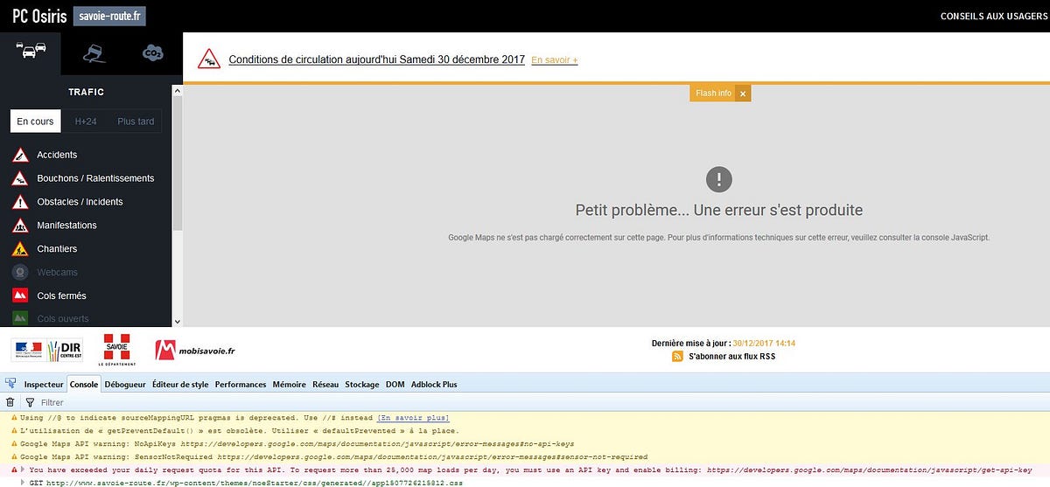
Task: Click the gray error exclamation circle icon
Action: tap(719, 179)
